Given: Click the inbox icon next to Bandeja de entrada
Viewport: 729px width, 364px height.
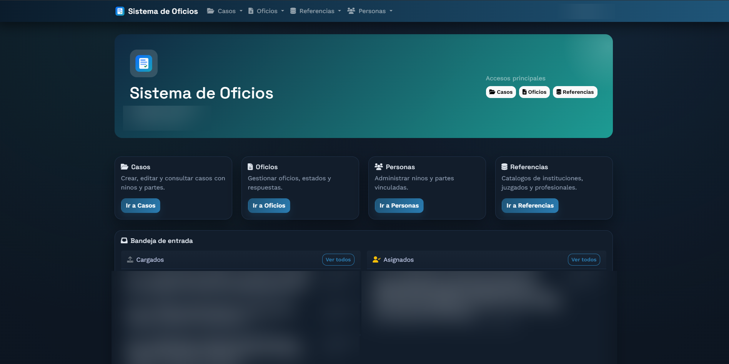Looking at the screenshot, I should click(x=124, y=241).
